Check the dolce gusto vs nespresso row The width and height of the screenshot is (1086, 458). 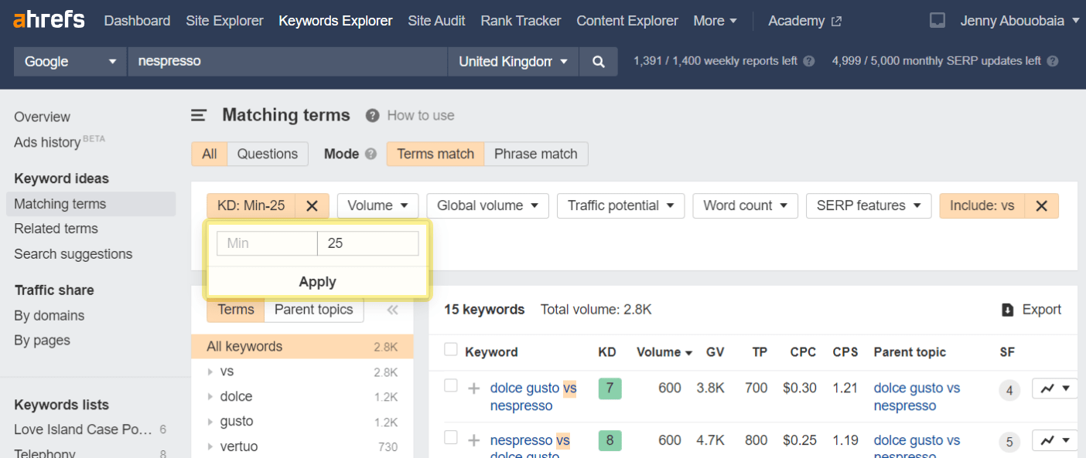pos(451,385)
